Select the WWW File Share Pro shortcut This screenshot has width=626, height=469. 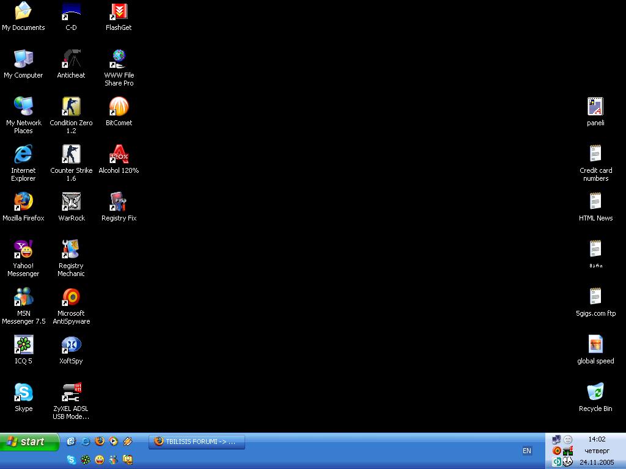pos(119,67)
